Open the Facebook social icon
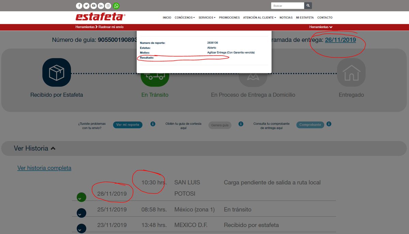The image size is (409, 234). tap(79, 6)
